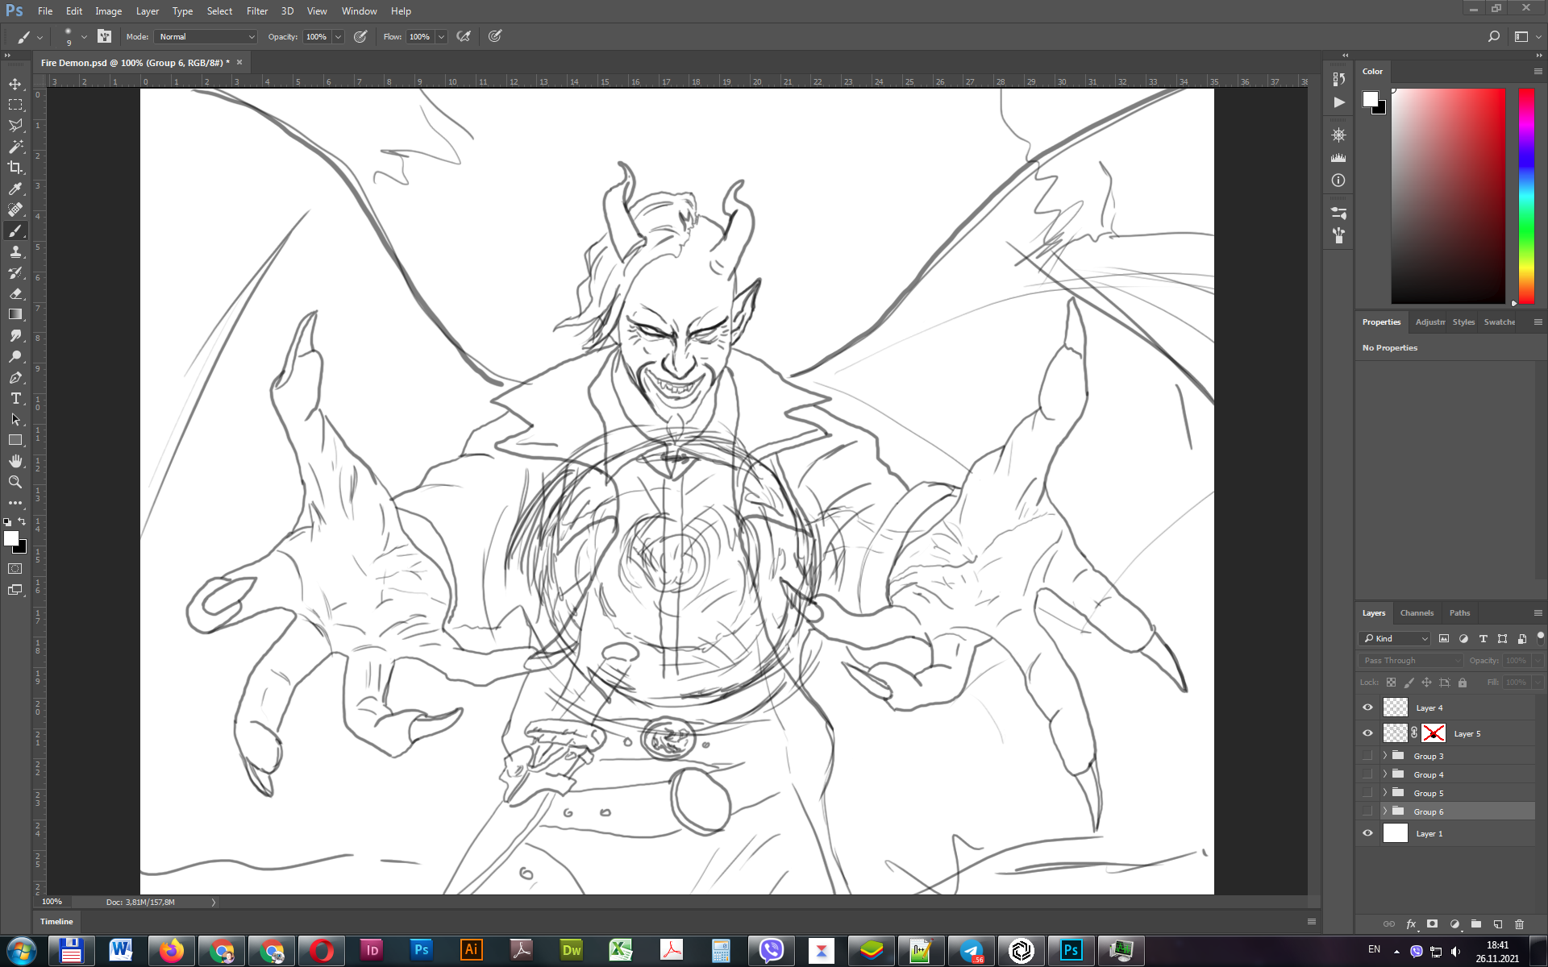
Task: Open the Flow slider dropdown
Action: click(441, 36)
